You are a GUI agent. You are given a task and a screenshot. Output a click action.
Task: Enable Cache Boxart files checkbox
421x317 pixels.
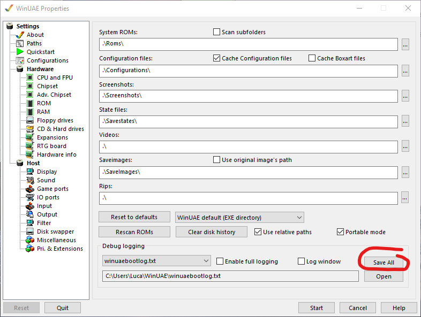pyautogui.click(x=312, y=58)
